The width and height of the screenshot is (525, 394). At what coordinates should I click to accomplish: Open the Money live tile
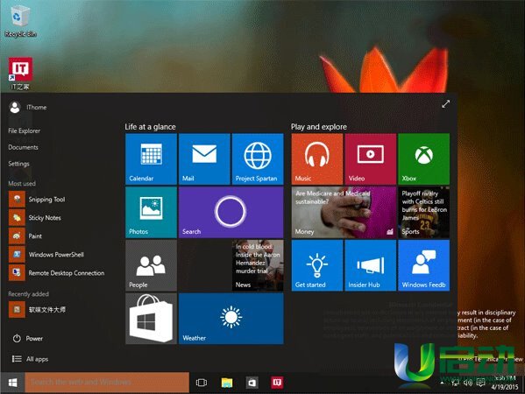click(344, 213)
